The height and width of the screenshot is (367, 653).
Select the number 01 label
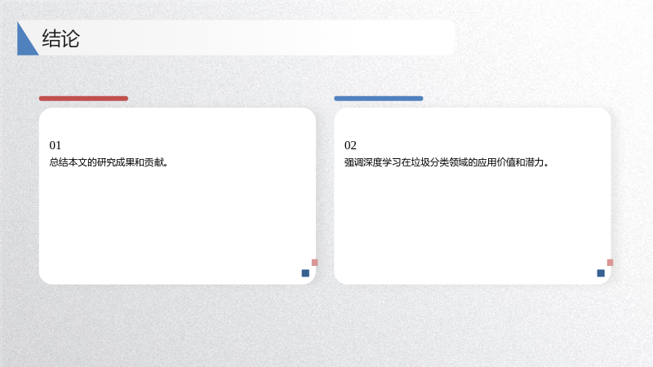click(56, 145)
